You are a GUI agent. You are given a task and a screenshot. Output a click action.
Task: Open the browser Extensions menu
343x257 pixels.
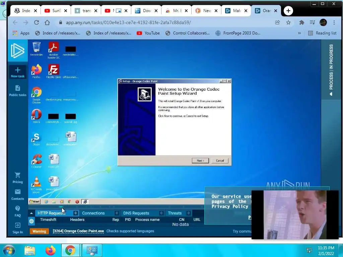[302, 22]
